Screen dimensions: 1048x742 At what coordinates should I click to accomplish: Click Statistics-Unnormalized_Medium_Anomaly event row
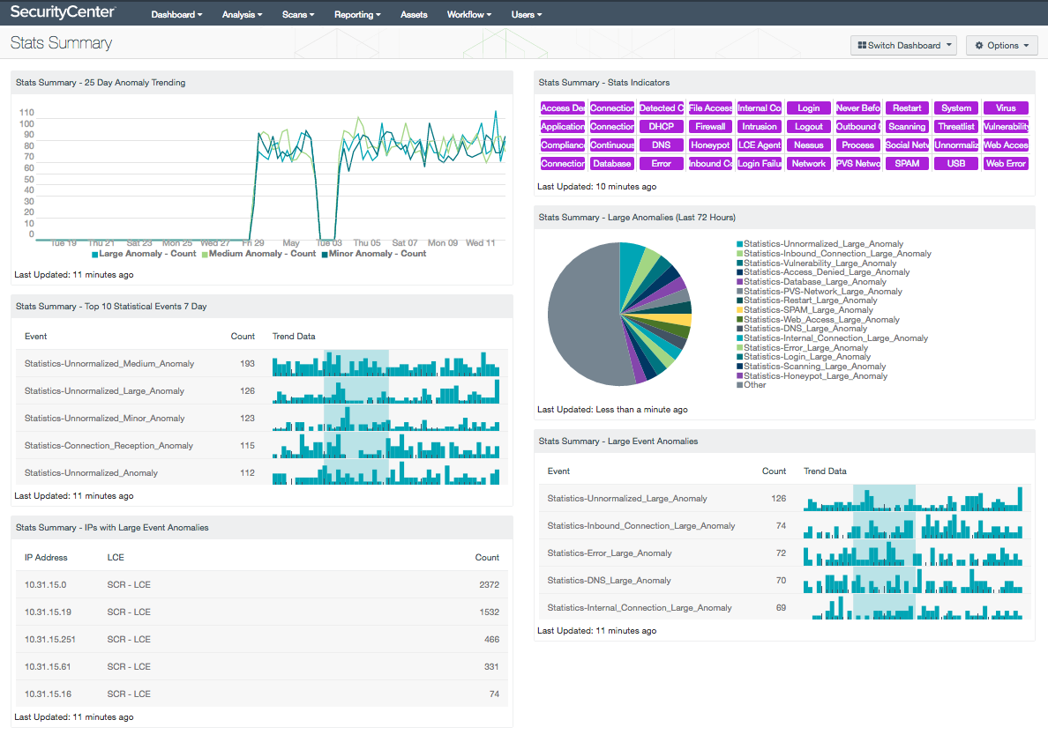pos(262,363)
